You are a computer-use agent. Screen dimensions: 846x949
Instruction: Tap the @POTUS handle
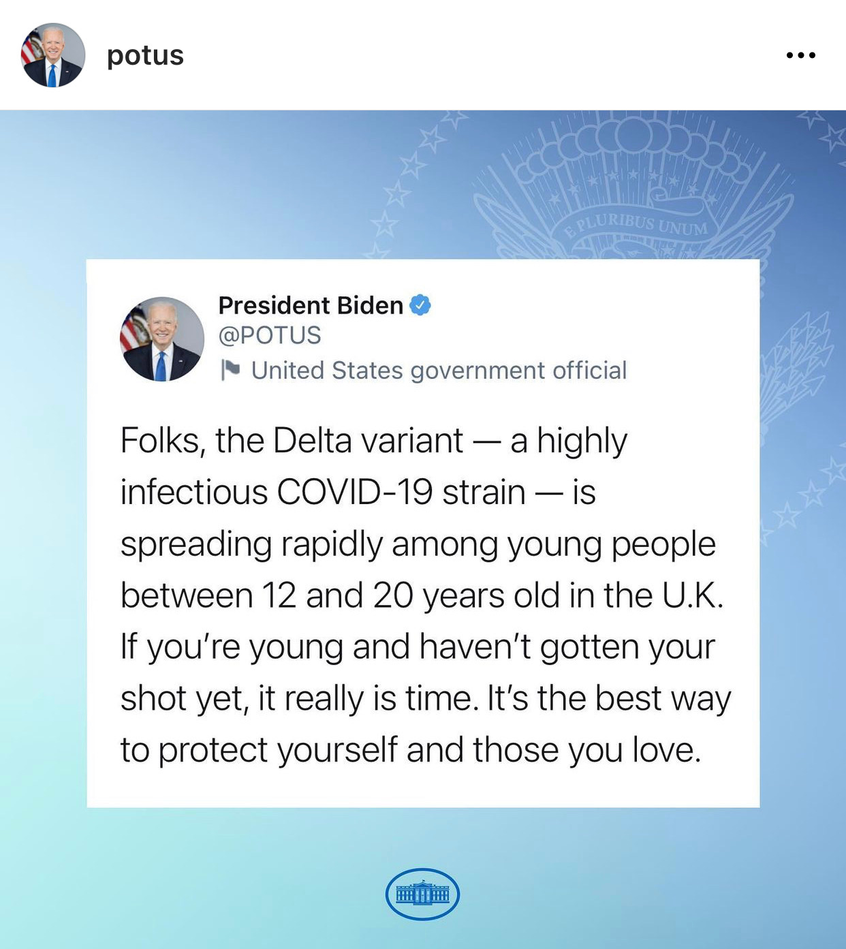pos(270,335)
